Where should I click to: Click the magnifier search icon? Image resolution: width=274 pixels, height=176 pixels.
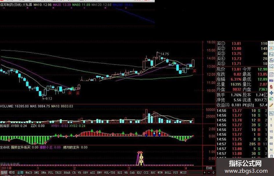pos(271,66)
